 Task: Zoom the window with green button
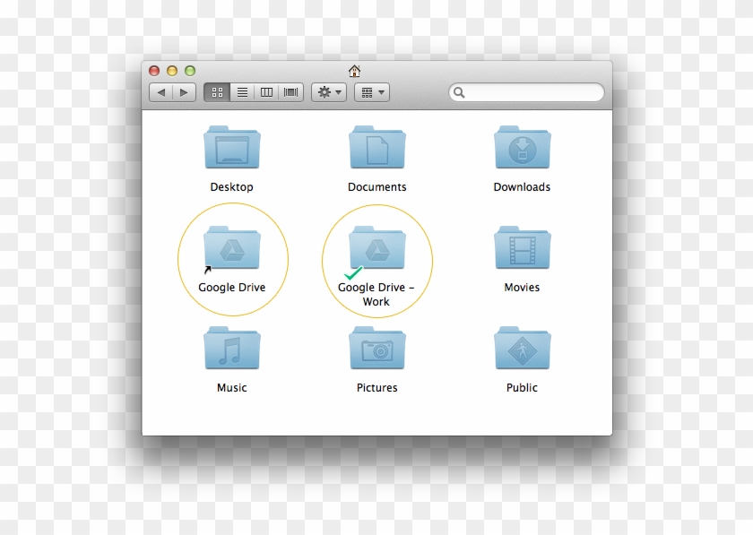[190, 71]
